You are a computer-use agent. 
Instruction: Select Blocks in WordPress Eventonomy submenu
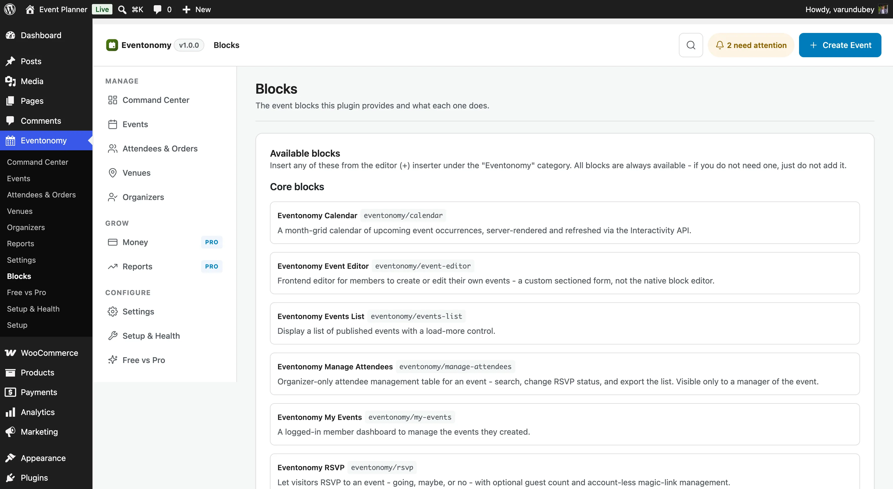click(19, 276)
